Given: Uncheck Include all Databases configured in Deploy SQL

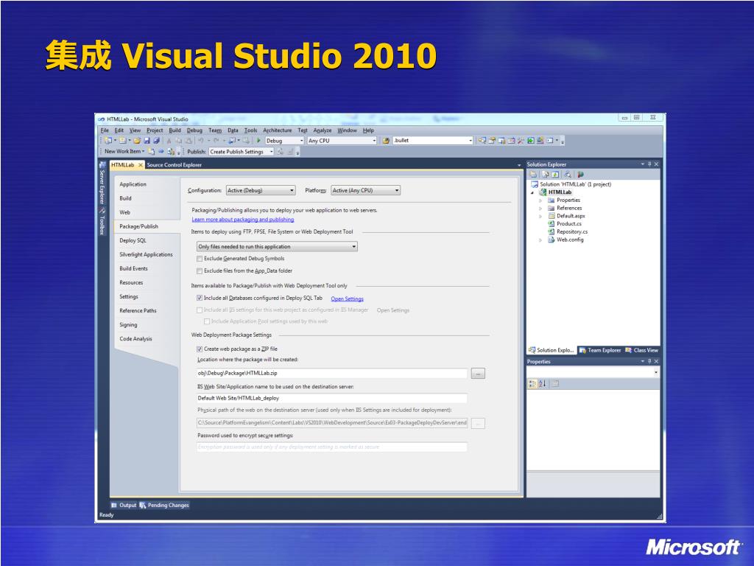Looking at the screenshot, I should pyautogui.click(x=200, y=298).
